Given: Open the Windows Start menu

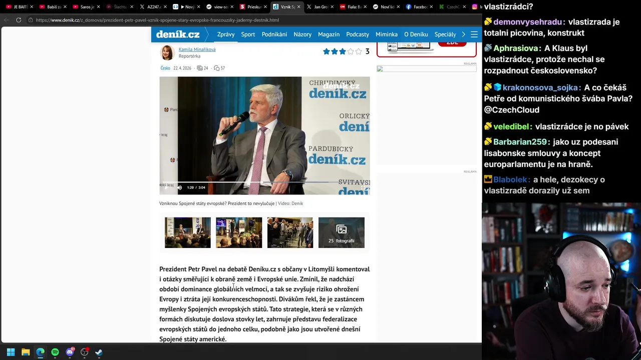Looking at the screenshot, I should click(x=11, y=352).
